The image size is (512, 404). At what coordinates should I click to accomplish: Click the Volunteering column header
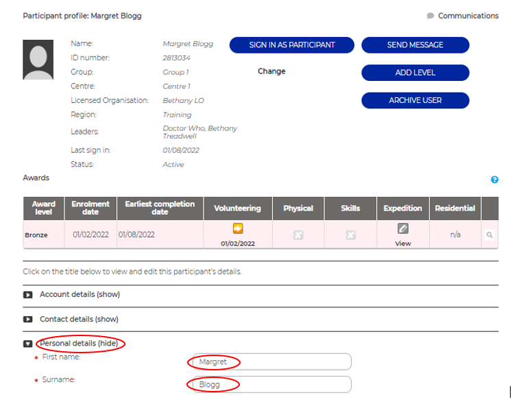coord(238,209)
